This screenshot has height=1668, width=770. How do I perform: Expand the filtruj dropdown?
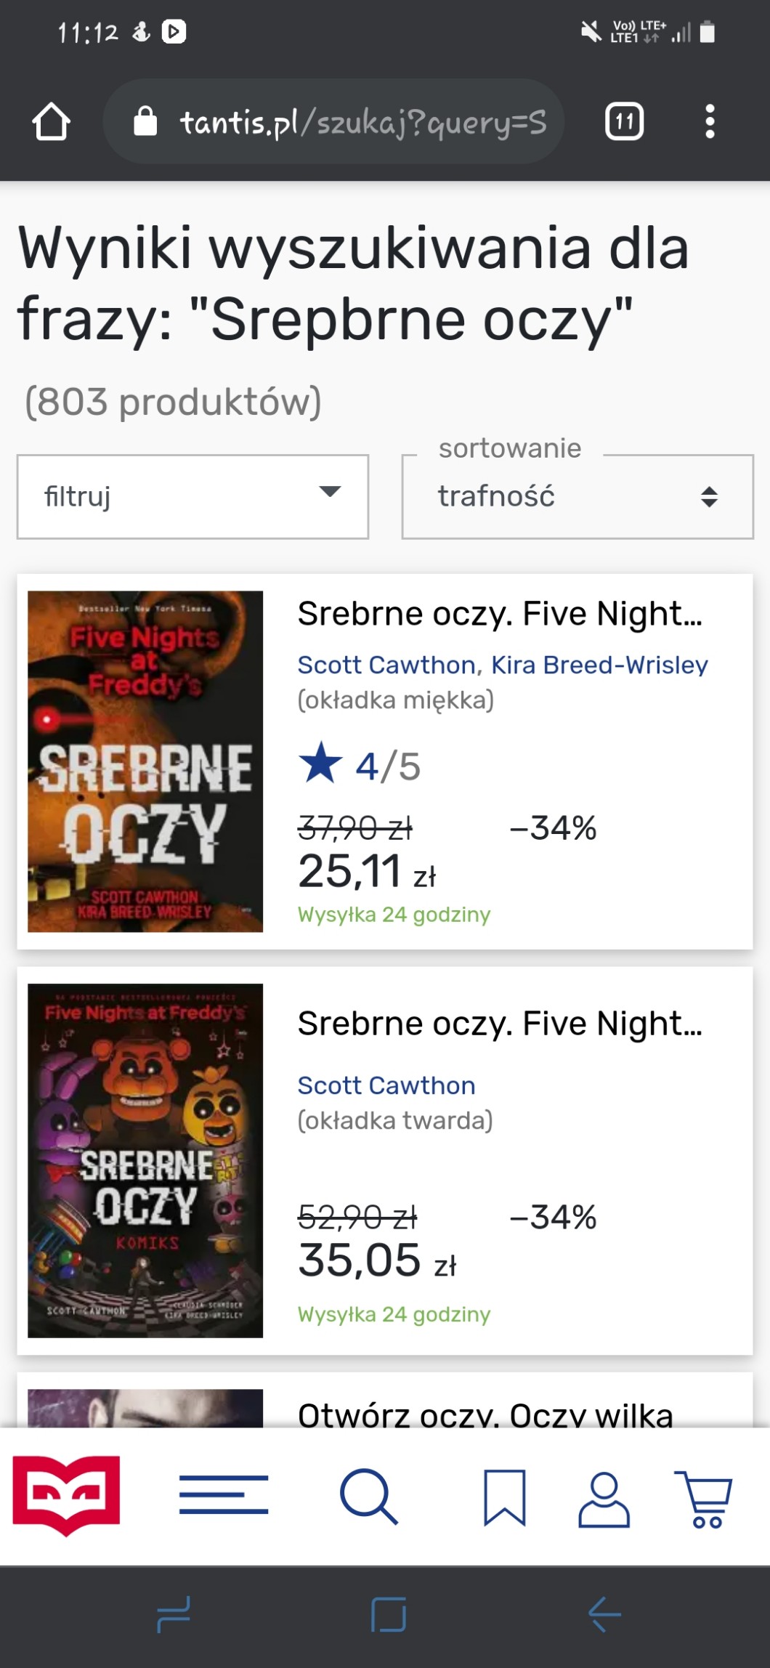[x=192, y=497]
